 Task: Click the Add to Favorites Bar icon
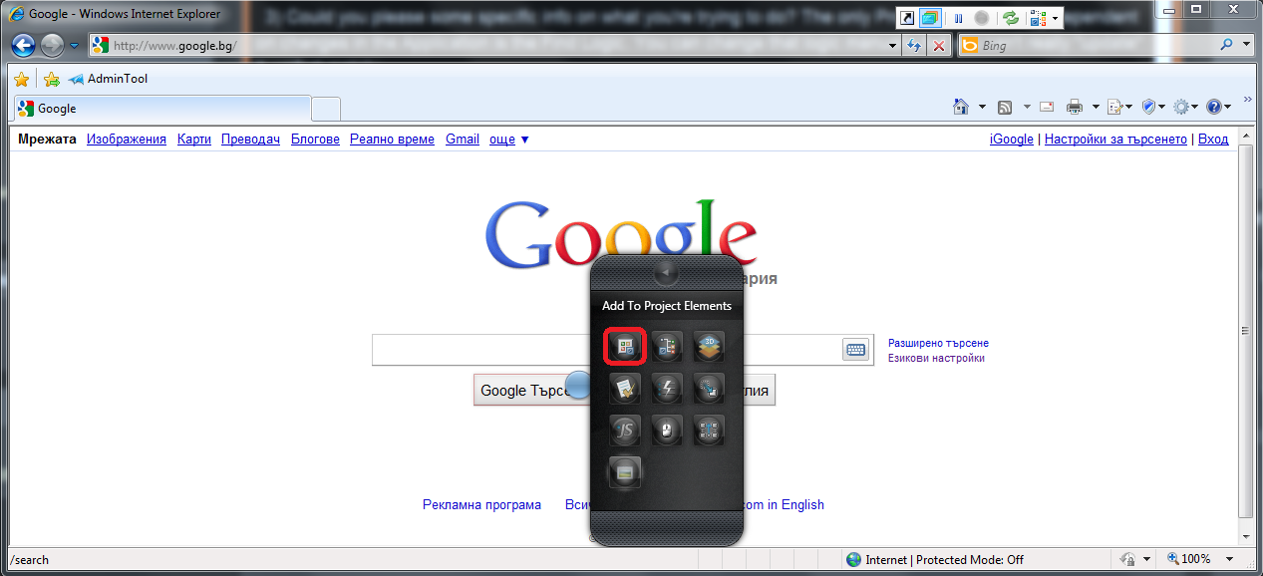pyautogui.click(x=52, y=80)
